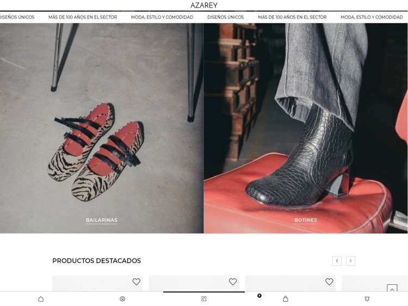This screenshot has width=408, height=306.
Task: Open the user account icon
Action: [x=122, y=299]
